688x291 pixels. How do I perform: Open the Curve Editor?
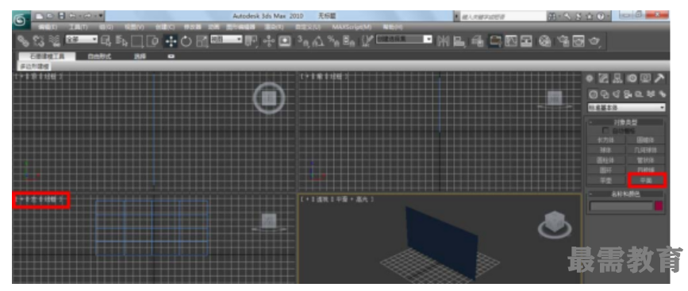coord(512,41)
